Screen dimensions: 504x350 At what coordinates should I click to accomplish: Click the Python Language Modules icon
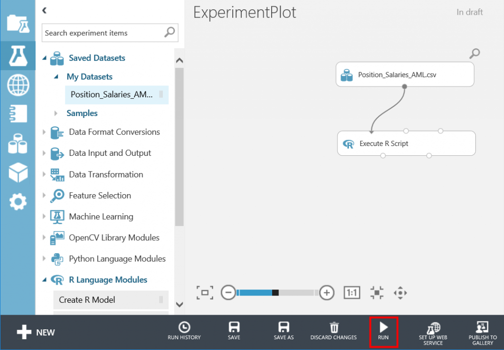[x=57, y=259]
